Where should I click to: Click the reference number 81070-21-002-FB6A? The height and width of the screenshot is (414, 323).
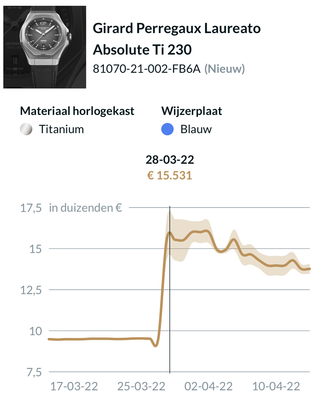[x=147, y=69]
